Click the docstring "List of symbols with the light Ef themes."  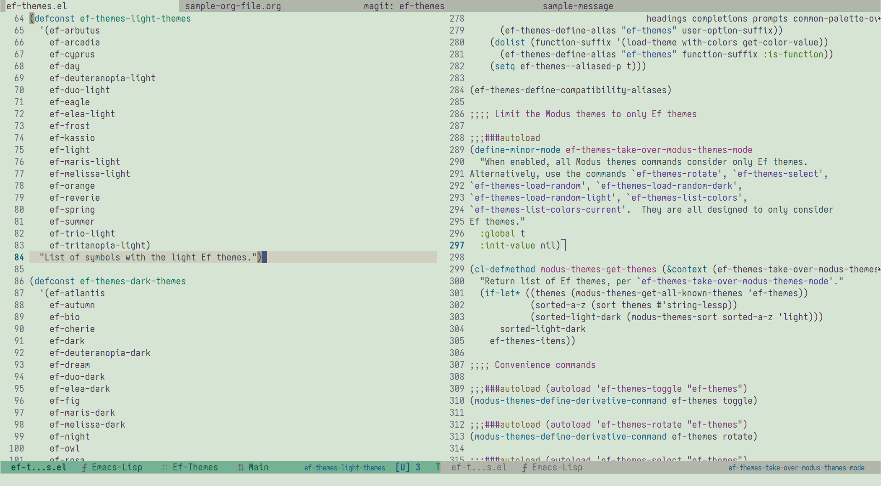click(148, 257)
